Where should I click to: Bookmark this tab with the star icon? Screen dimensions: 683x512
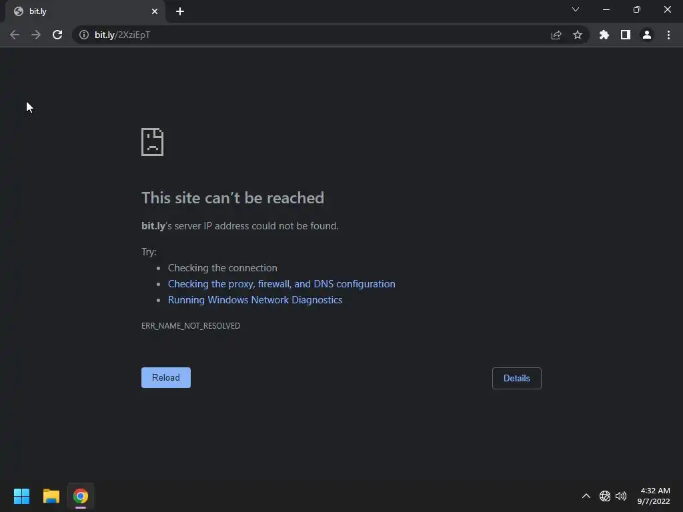pos(578,35)
